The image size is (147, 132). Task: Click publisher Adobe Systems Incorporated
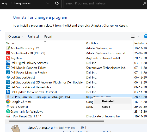[x=106, y=53]
